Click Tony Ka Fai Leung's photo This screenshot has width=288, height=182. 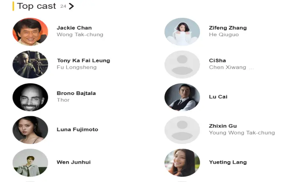click(30, 64)
